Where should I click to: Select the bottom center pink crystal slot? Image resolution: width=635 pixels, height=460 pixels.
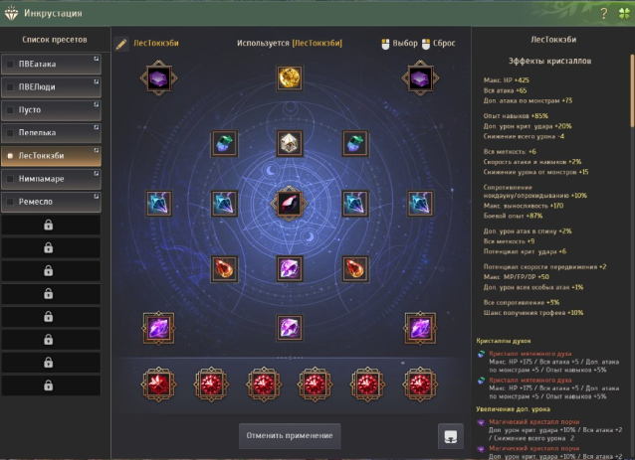tap(290, 328)
